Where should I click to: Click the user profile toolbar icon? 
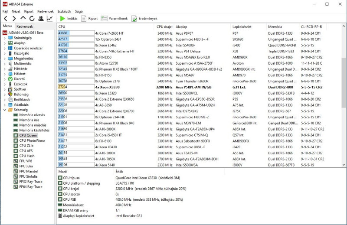(x=41, y=19)
